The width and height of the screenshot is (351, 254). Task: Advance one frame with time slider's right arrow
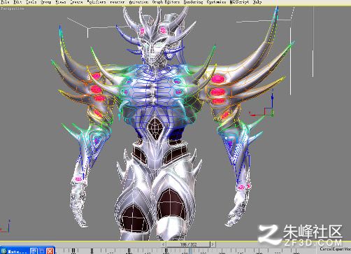pos(213,244)
